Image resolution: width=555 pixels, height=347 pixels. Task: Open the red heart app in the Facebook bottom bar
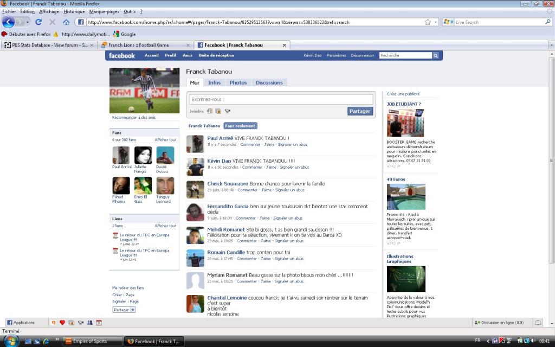[62, 323]
